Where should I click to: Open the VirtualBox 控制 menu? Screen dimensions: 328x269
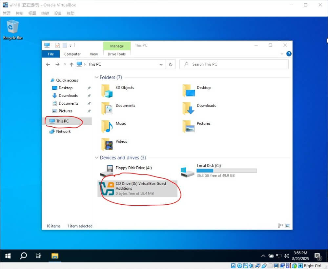tap(19, 13)
